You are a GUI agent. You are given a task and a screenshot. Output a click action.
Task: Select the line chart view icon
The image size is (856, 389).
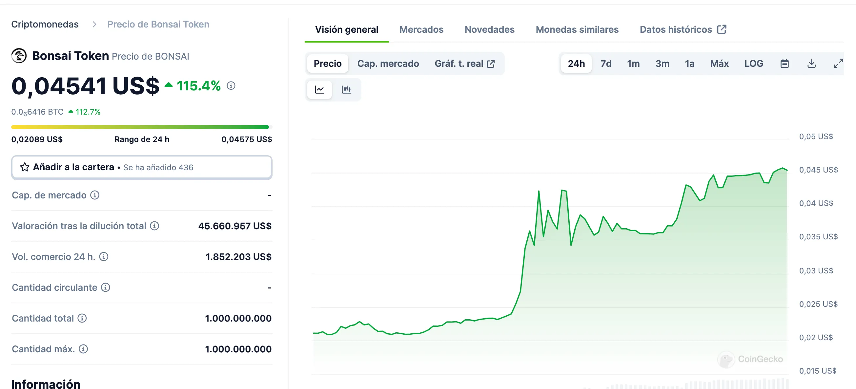(x=319, y=89)
